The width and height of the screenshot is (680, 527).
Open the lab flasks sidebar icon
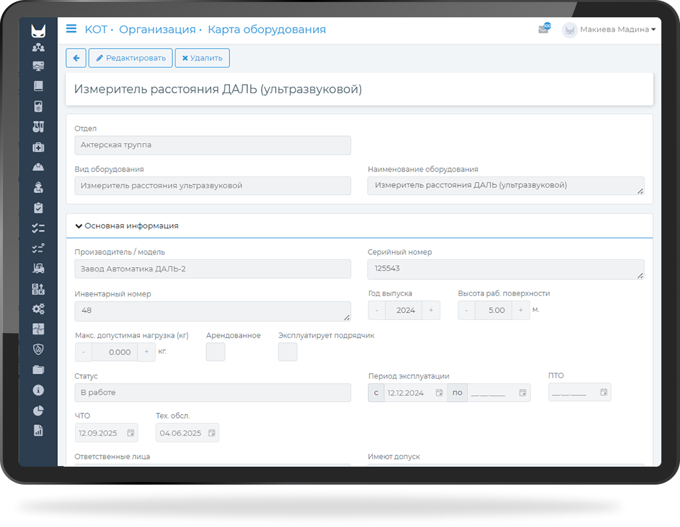tap(38, 126)
